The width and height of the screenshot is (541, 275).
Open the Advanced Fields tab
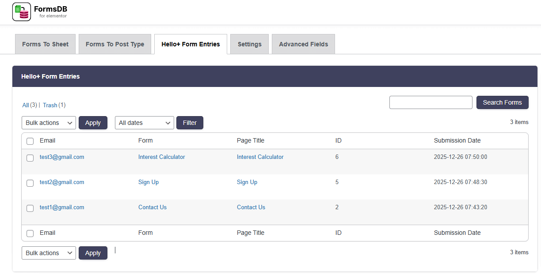coord(303,44)
